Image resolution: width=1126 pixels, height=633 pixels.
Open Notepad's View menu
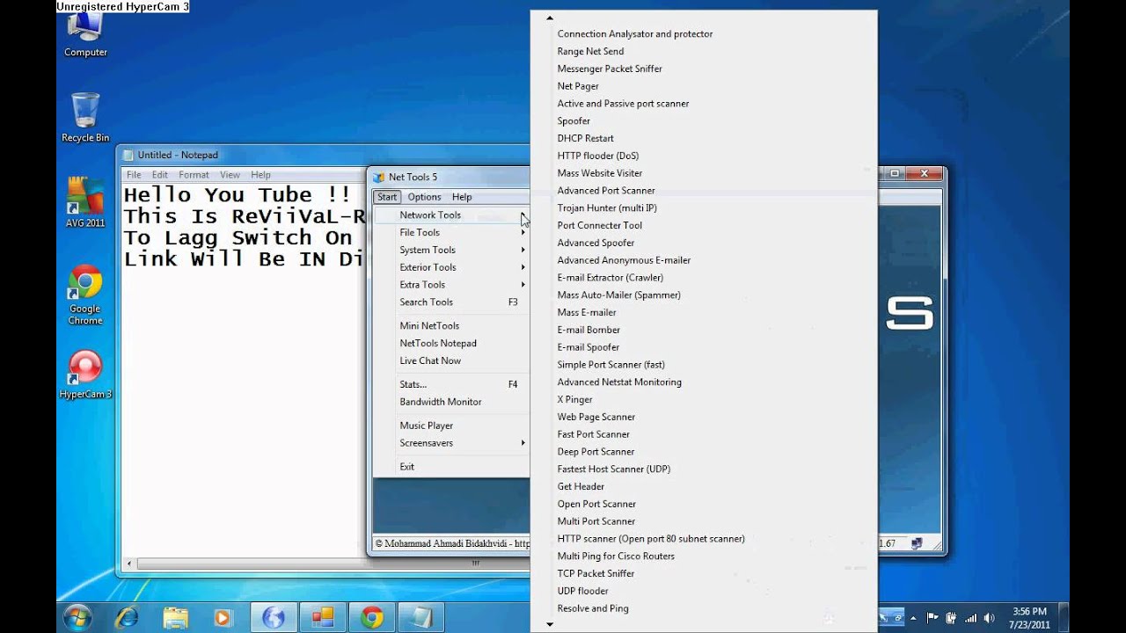coord(230,175)
